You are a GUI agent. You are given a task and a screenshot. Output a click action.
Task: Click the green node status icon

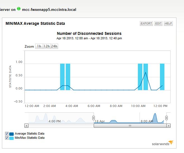click(x=19, y=9)
